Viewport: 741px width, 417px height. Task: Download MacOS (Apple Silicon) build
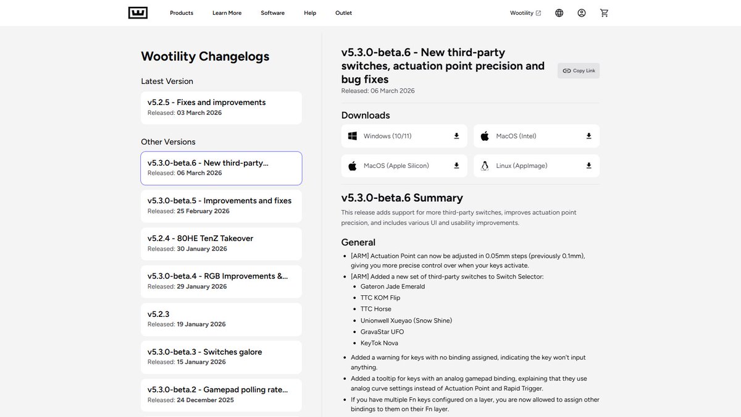coord(404,166)
